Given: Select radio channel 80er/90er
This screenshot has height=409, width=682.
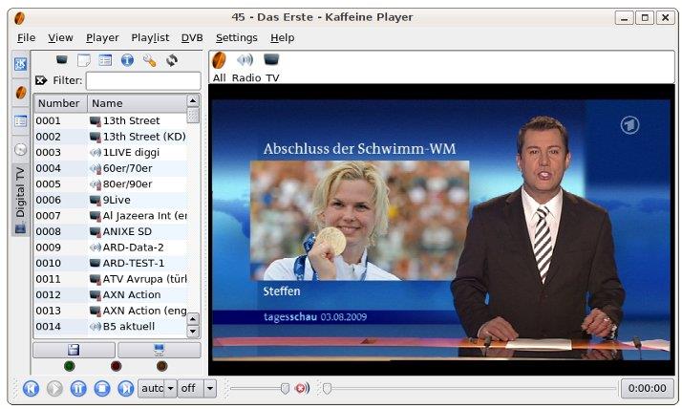Looking at the screenshot, I should pyautogui.click(x=121, y=184).
